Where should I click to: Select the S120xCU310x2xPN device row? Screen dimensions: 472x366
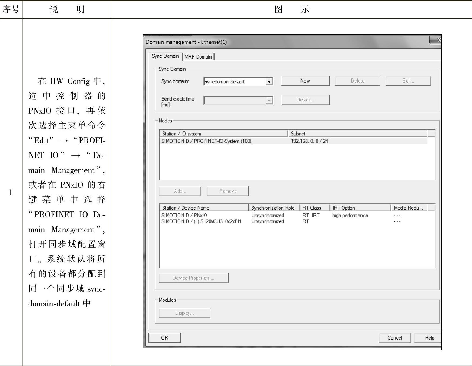click(x=201, y=221)
